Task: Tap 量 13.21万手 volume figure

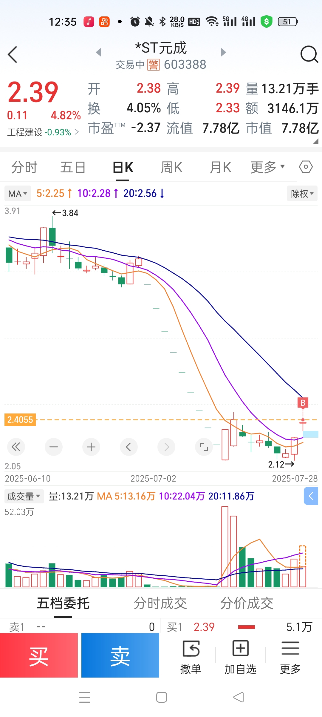Action: [290, 89]
